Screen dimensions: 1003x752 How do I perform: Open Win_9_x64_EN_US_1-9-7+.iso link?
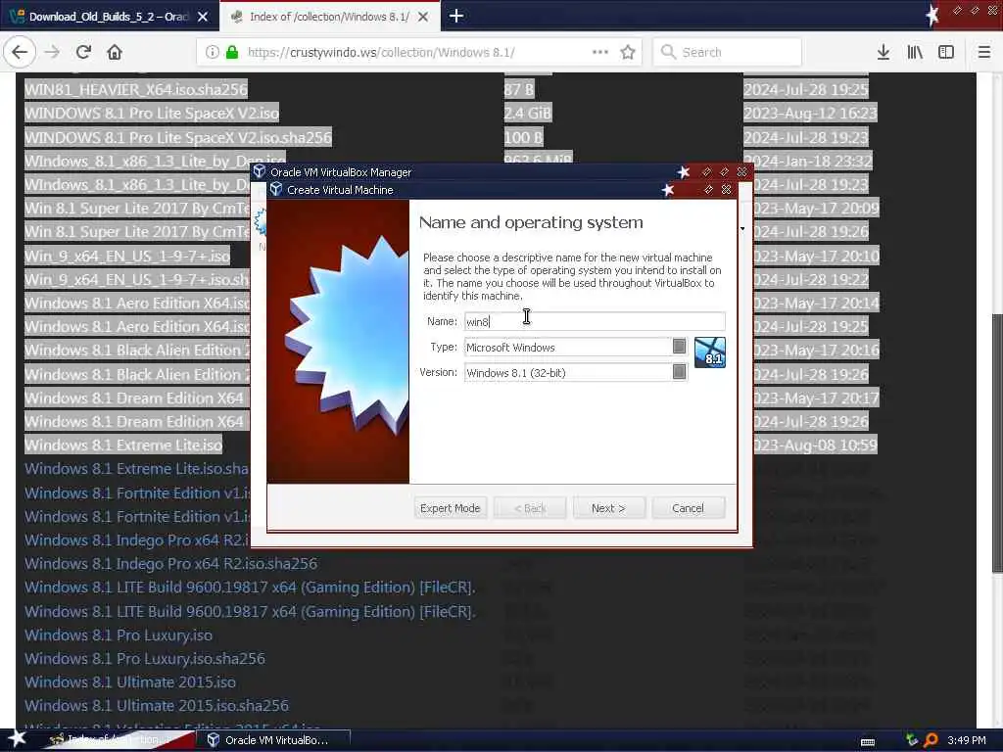[x=127, y=257]
